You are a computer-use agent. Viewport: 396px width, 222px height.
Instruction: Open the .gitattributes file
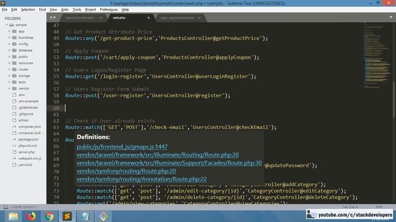point(28,107)
